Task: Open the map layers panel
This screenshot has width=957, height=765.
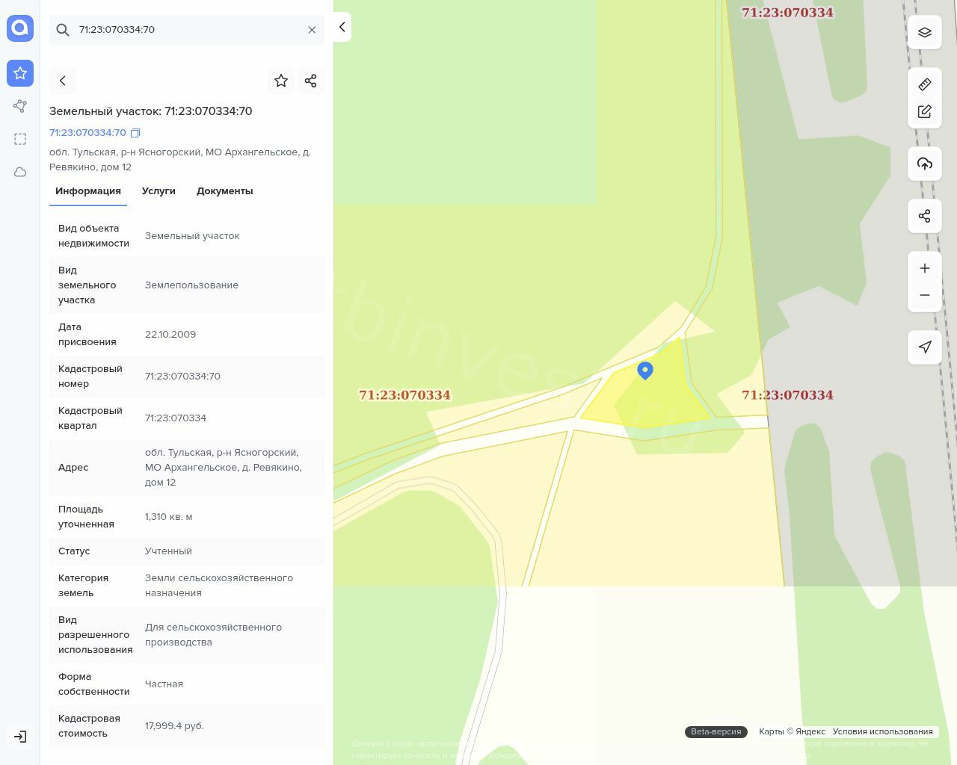Action: pyautogui.click(x=924, y=32)
